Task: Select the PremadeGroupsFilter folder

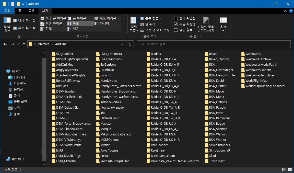Action: [x=112, y=161]
